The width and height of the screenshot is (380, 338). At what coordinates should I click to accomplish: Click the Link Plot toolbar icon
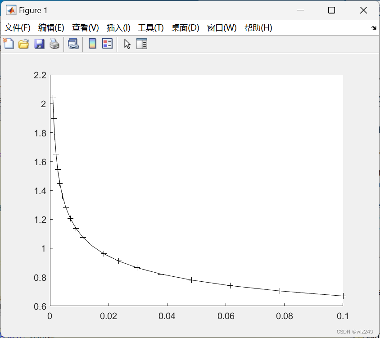73,44
